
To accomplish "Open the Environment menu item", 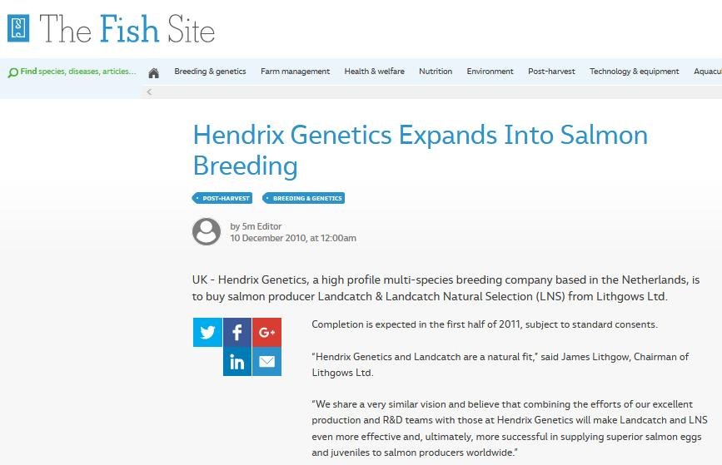I will [x=490, y=72].
